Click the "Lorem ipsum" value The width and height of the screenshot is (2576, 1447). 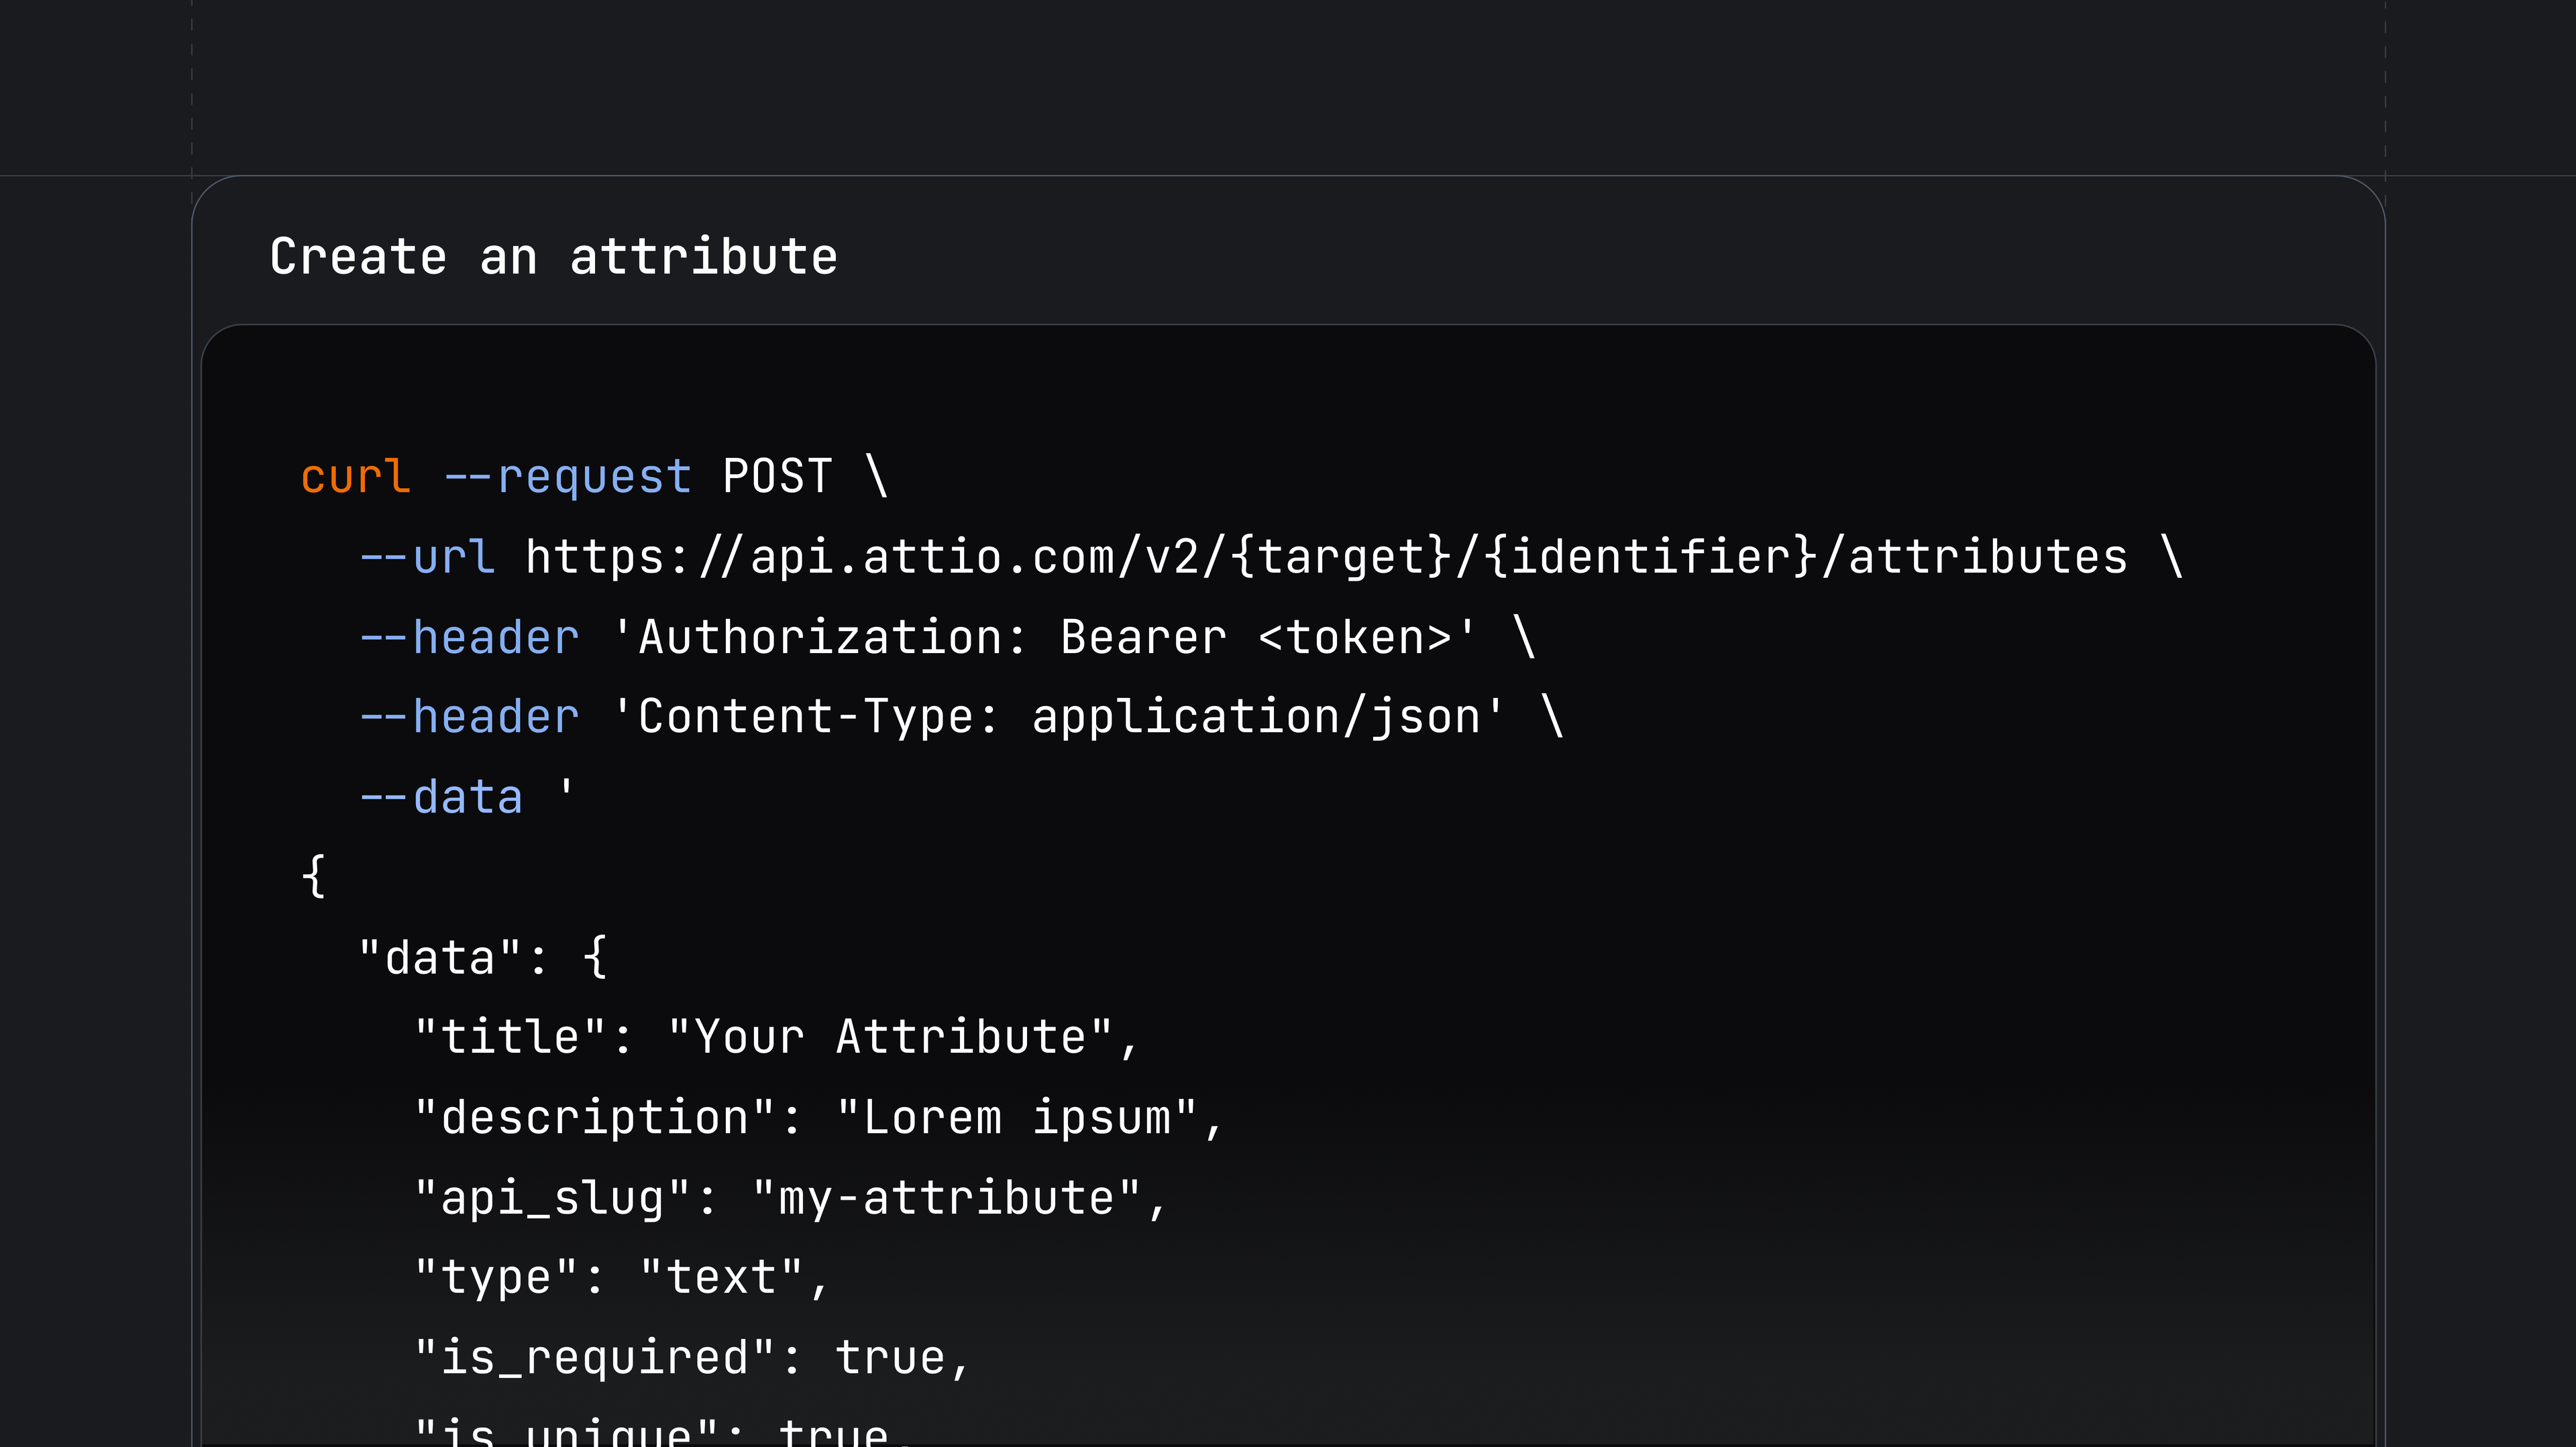1016,1117
